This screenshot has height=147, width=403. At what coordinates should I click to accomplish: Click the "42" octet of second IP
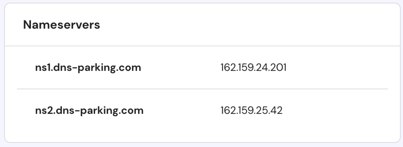tap(277, 110)
